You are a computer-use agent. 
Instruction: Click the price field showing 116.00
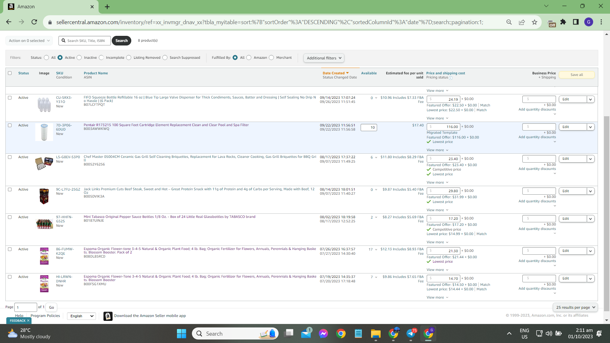(444, 127)
